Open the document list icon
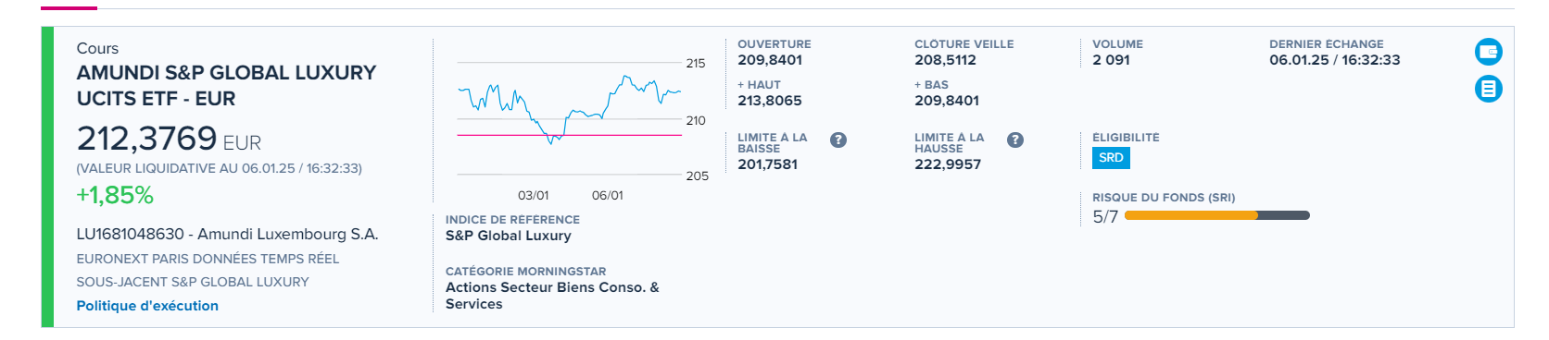 click(x=1489, y=89)
